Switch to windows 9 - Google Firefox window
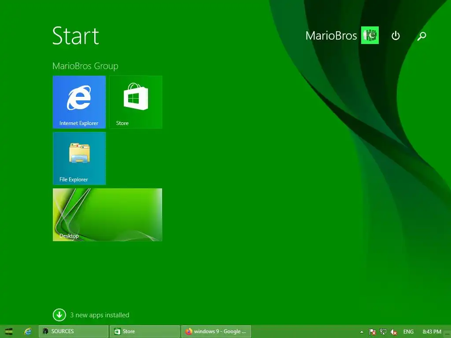 (216, 331)
